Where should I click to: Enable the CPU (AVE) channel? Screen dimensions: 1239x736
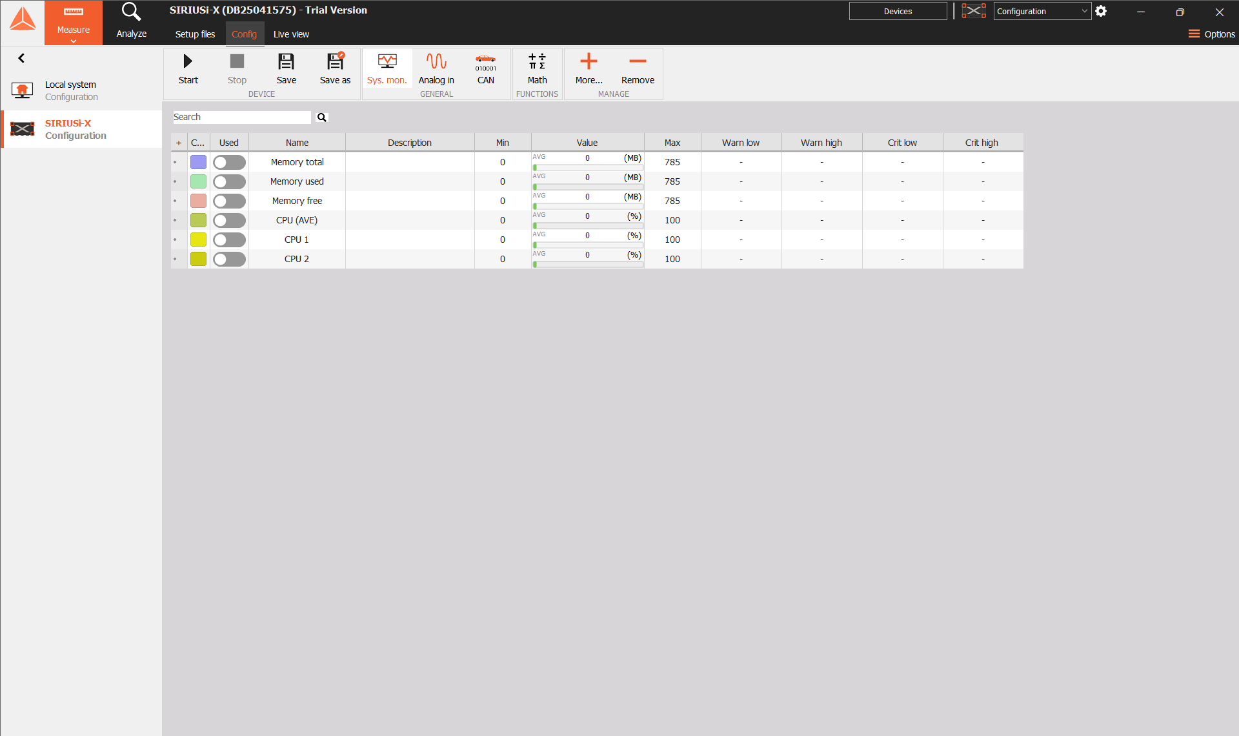pyautogui.click(x=229, y=220)
